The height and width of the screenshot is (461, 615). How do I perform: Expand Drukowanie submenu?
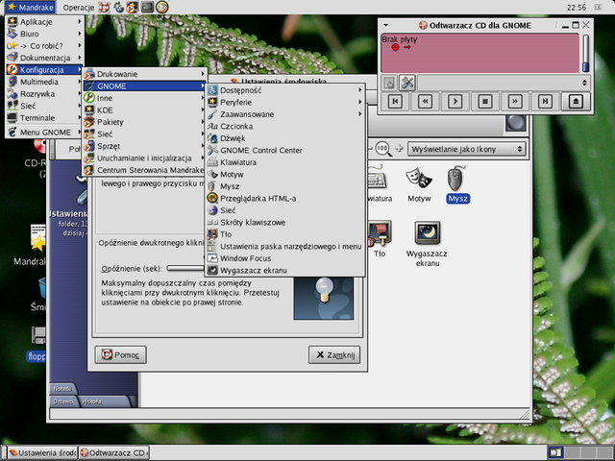click(145, 74)
